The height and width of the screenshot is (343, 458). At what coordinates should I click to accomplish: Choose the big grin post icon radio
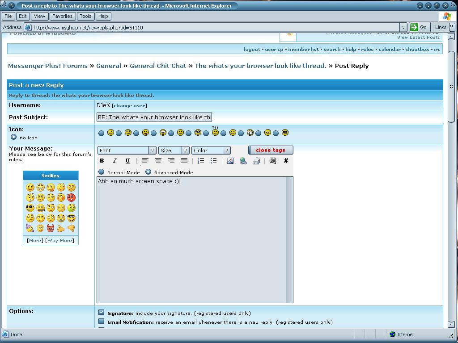(x=241, y=133)
